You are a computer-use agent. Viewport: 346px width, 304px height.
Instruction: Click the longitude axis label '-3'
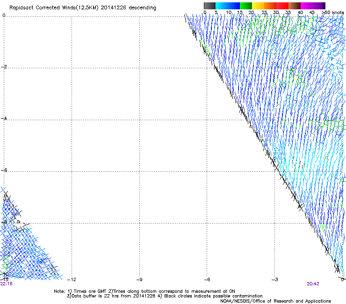(275, 280)
